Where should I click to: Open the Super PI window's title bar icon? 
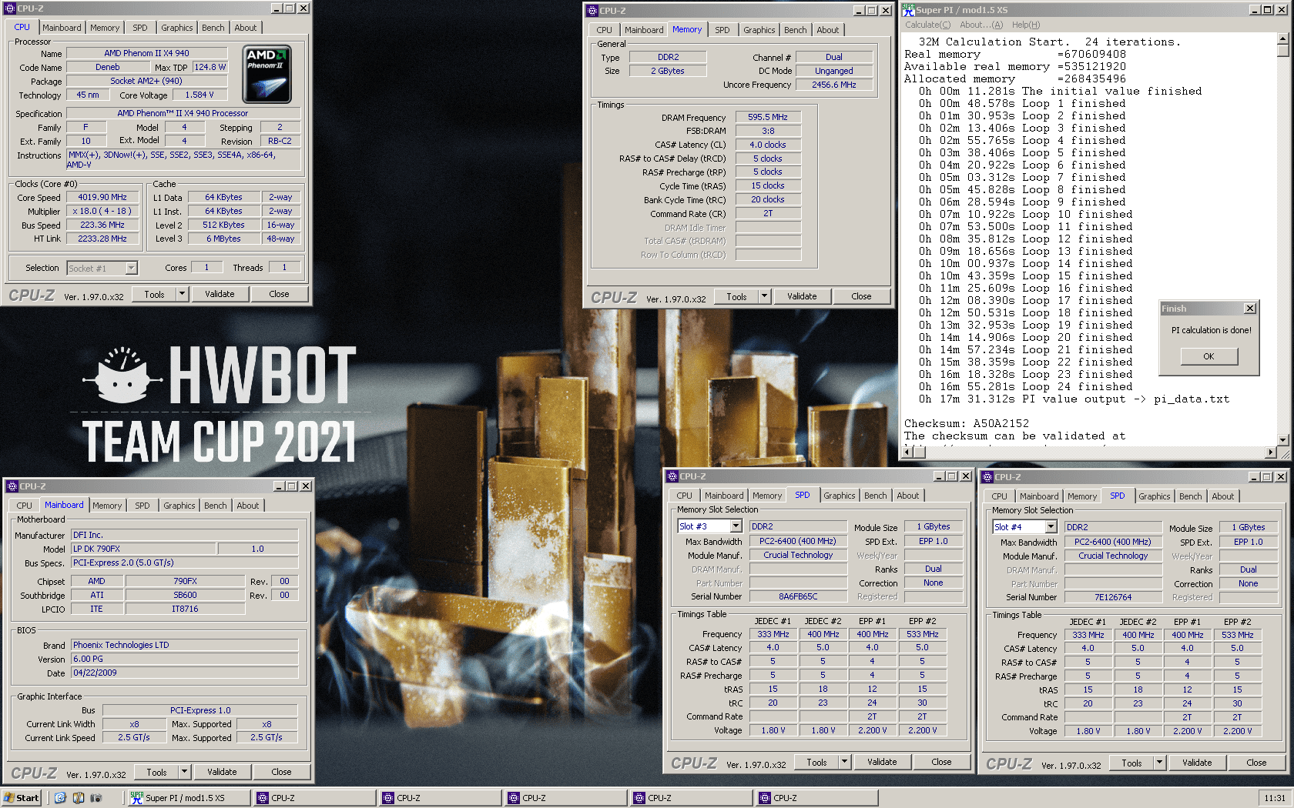pyautogui.click(x=909, y=9)
